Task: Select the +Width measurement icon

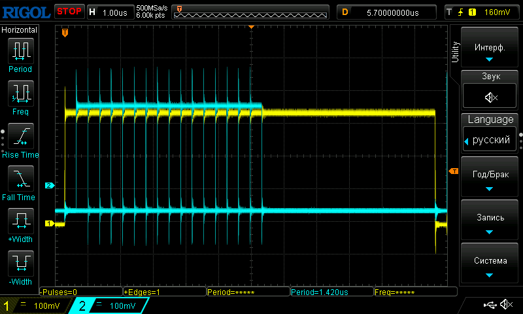Action: click(x=20, y=221)
